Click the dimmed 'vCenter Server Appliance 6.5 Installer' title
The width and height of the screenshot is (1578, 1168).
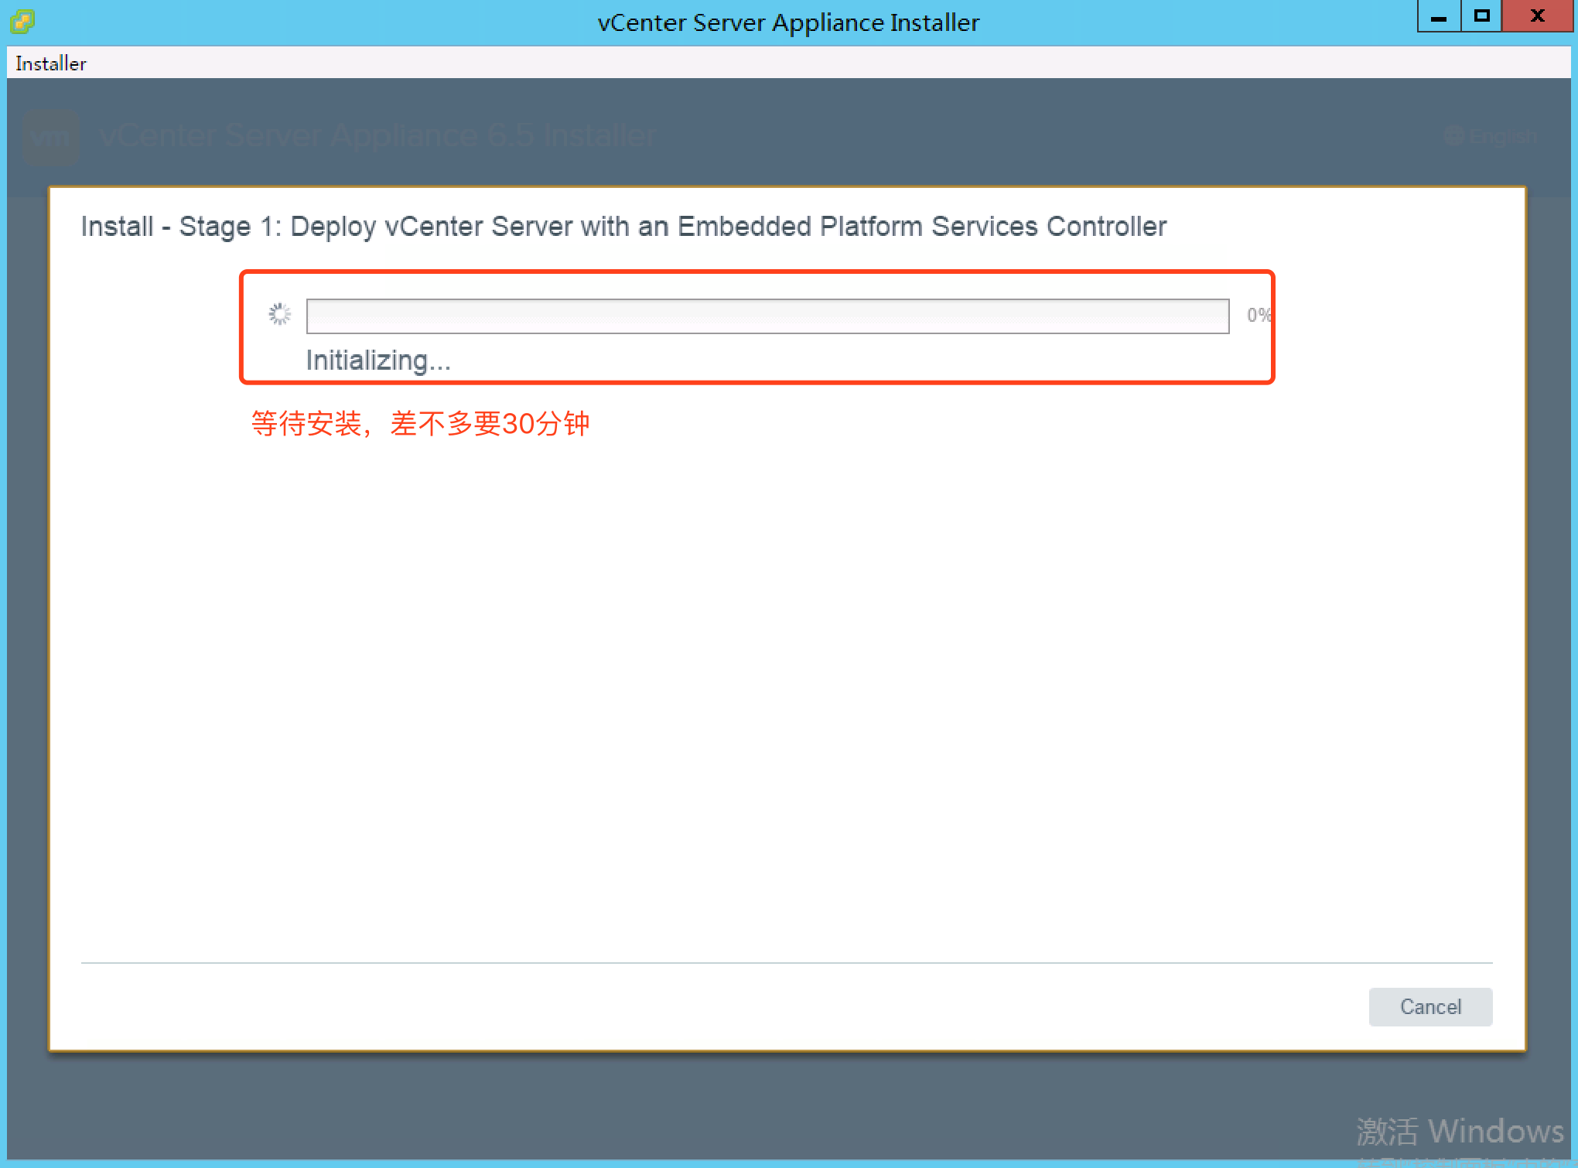(x=377, y=136)
